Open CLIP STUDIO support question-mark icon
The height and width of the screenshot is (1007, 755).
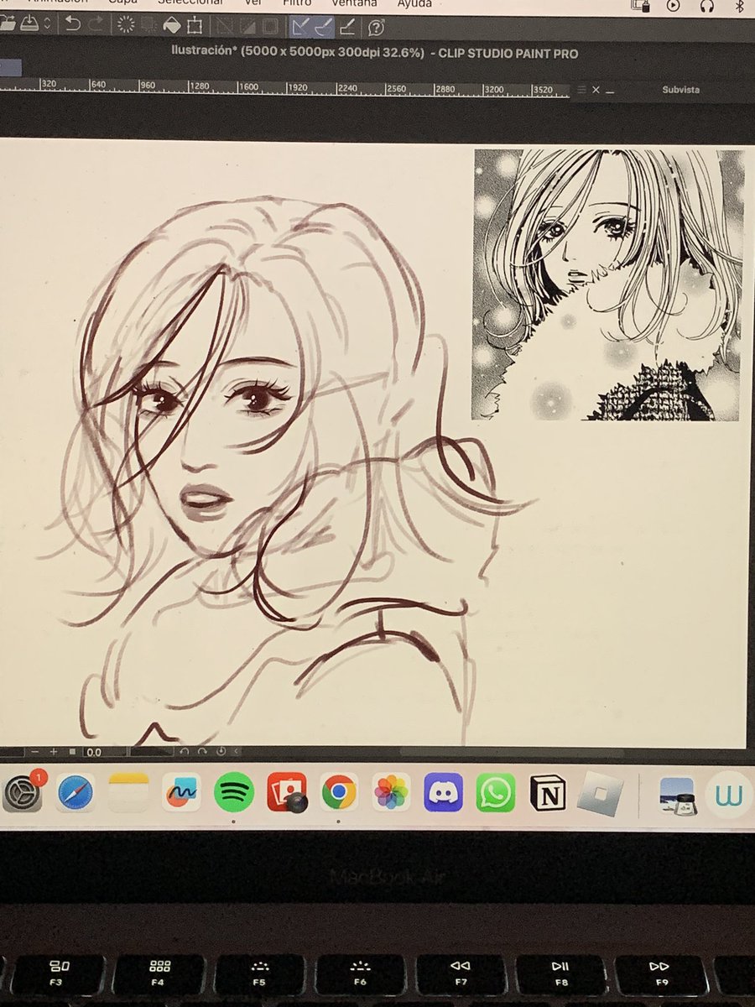376,29
